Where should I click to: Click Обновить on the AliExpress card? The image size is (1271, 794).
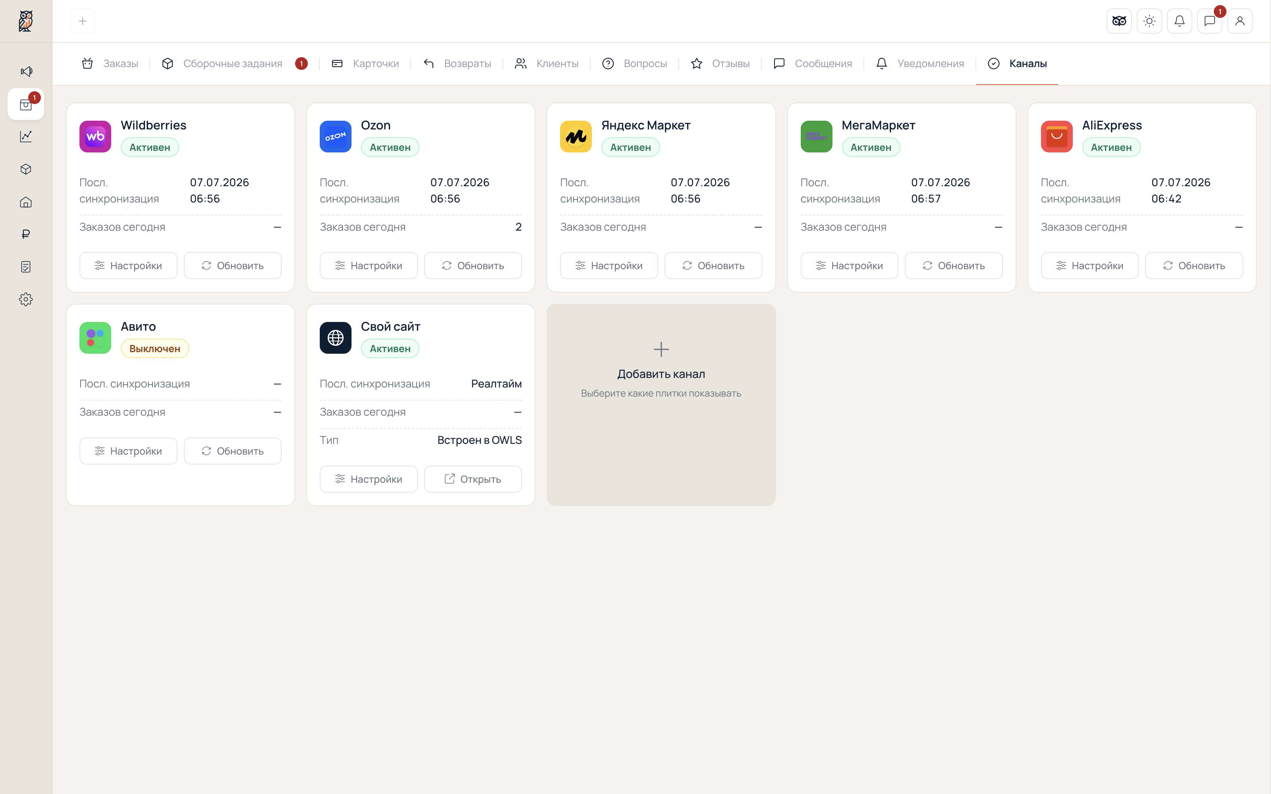point(1194,266)
